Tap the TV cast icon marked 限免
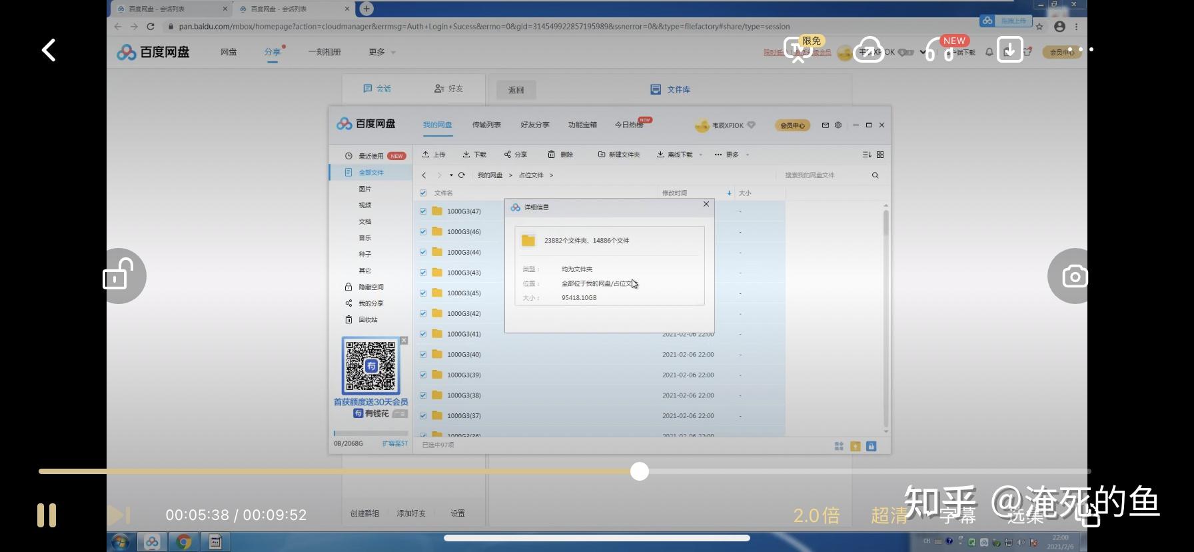 click(x=798, y=50)
